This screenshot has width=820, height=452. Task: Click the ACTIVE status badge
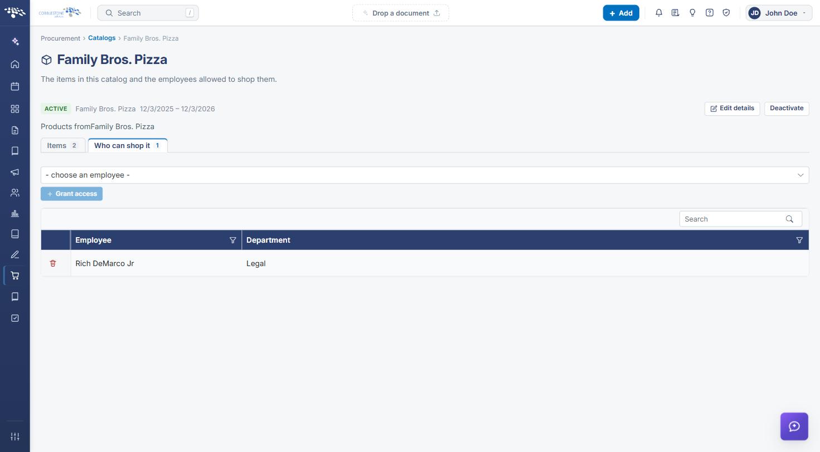coord(56,109)
